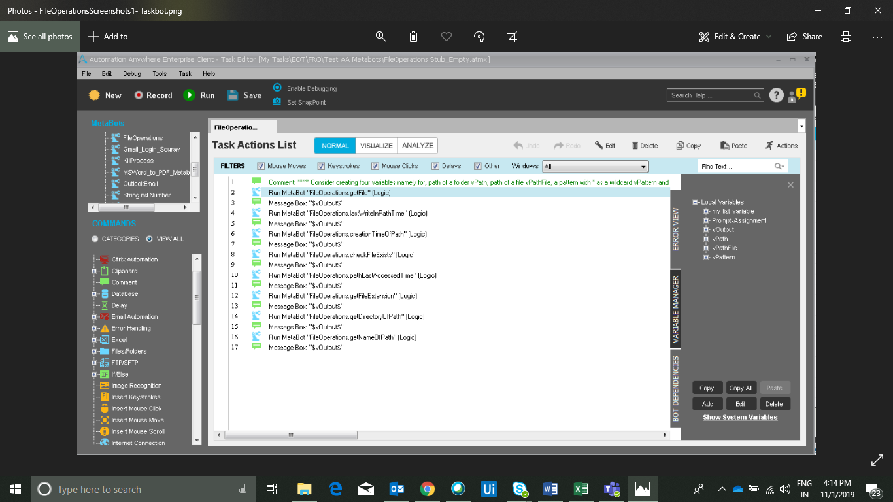
Task: Open the Windows filter dropdown
Action: [x=643, y=167]
